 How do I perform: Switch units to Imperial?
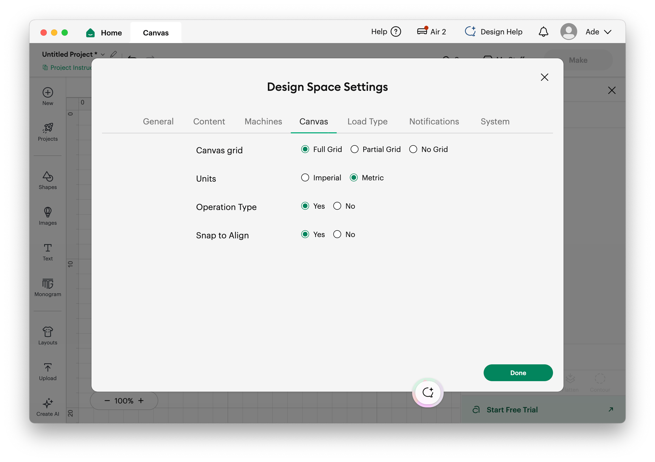(x=305, y=177)
